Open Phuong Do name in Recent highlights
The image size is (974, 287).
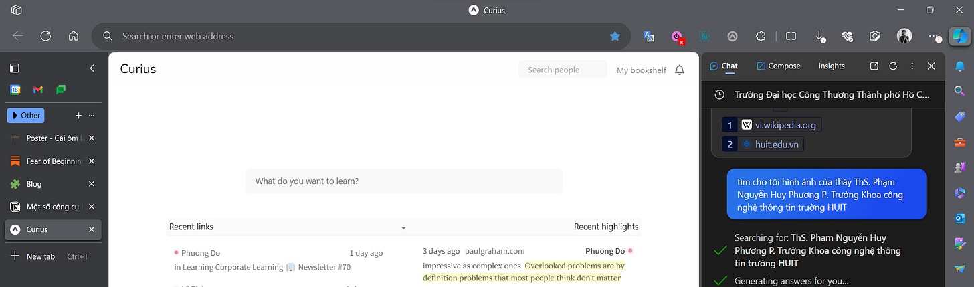(x=605, y=251)
